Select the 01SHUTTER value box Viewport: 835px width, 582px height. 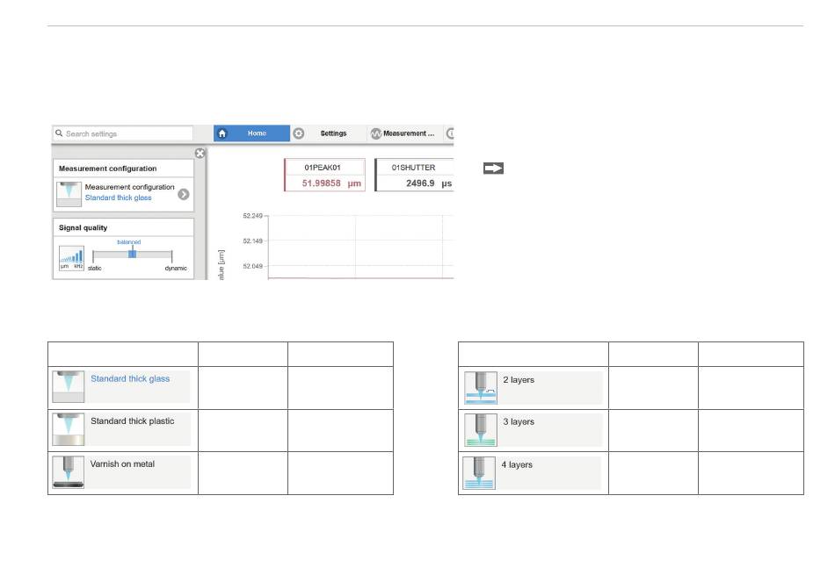click(x=414, y=175)
